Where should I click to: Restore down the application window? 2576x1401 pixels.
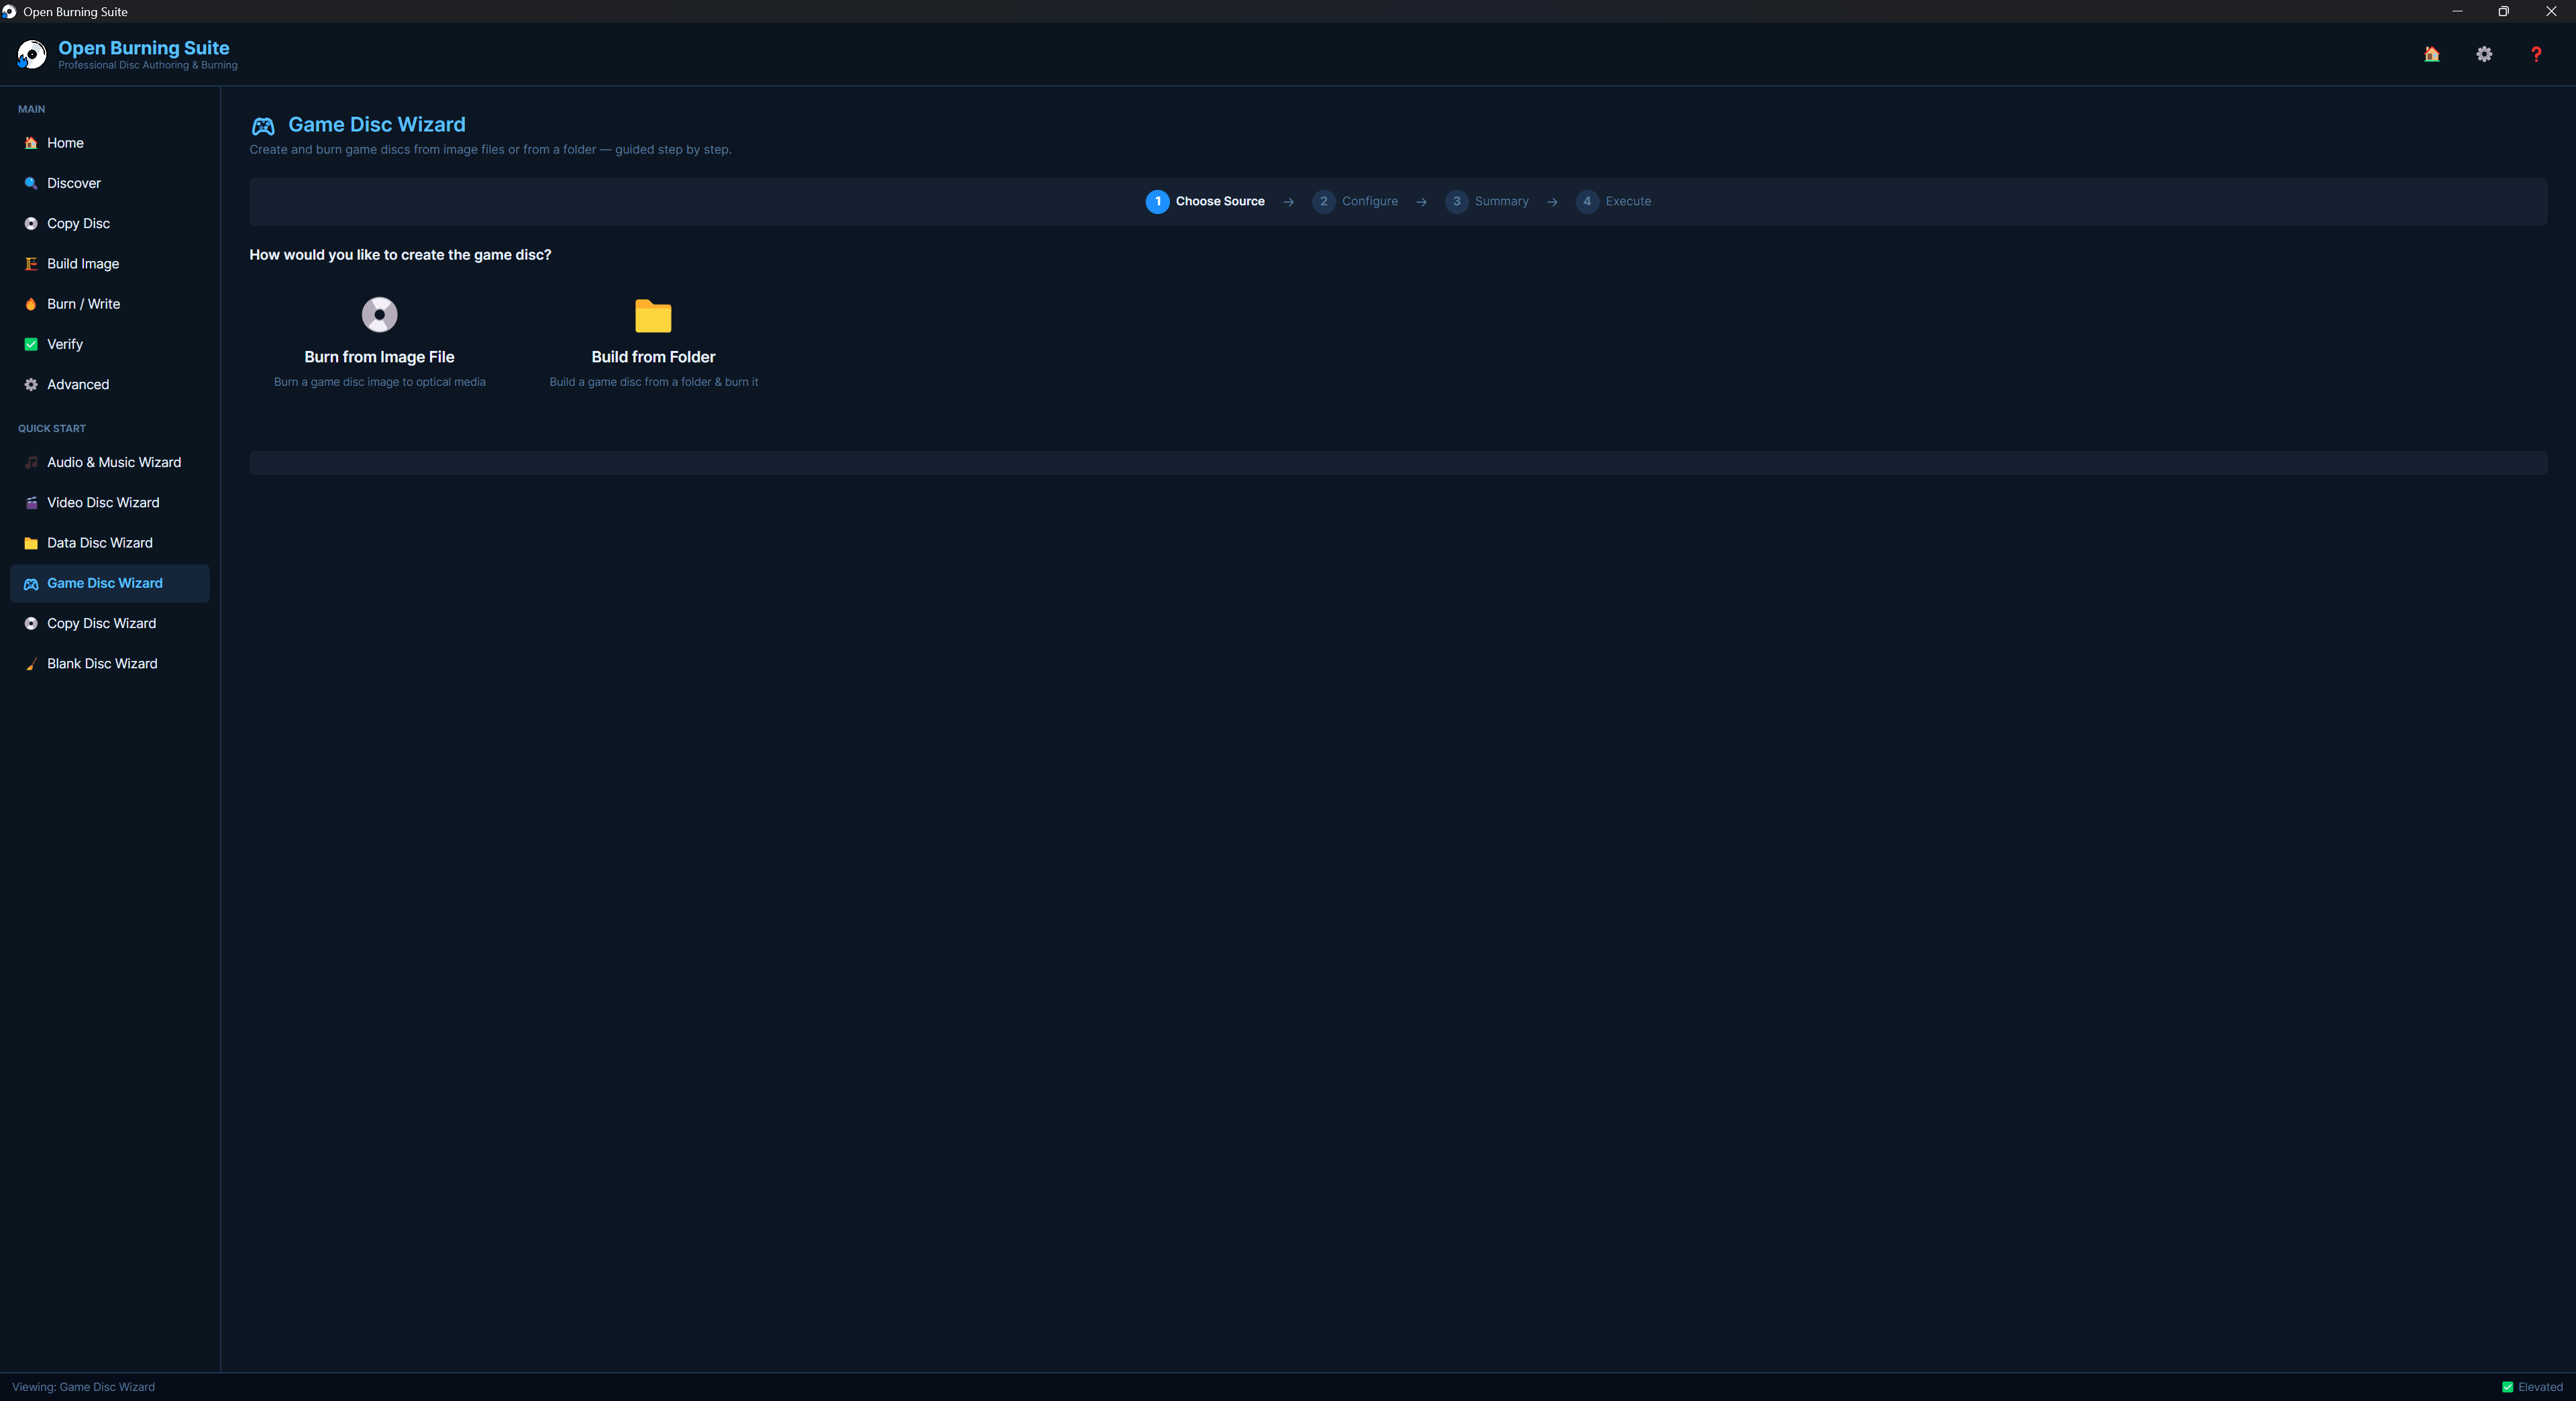click(x=2504, y=11)
